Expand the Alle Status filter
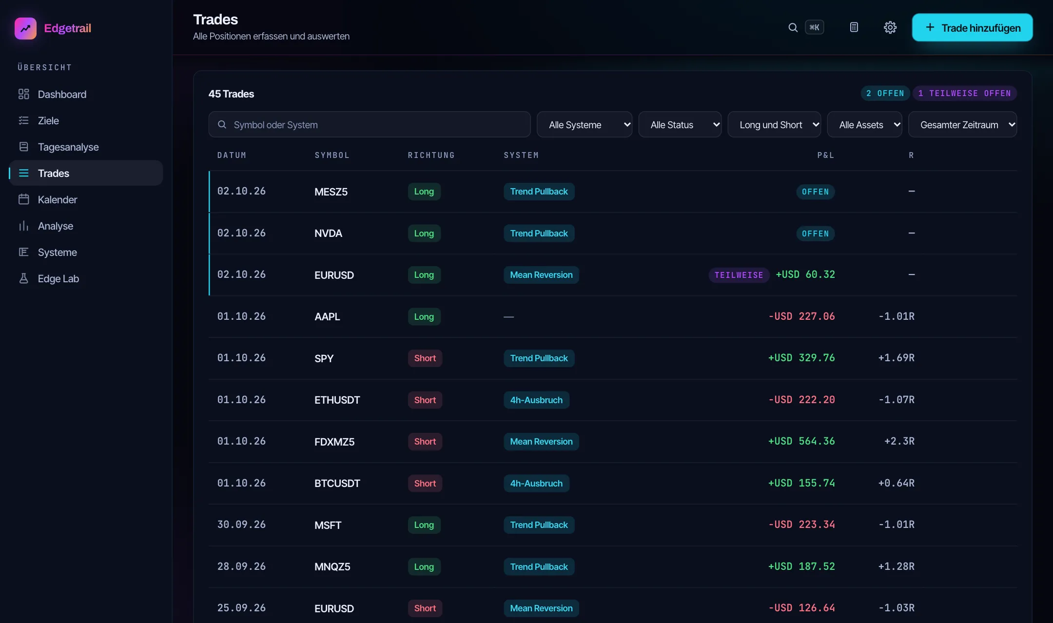The width and height of the screenshot is (1053, 623). click(680, 125)
